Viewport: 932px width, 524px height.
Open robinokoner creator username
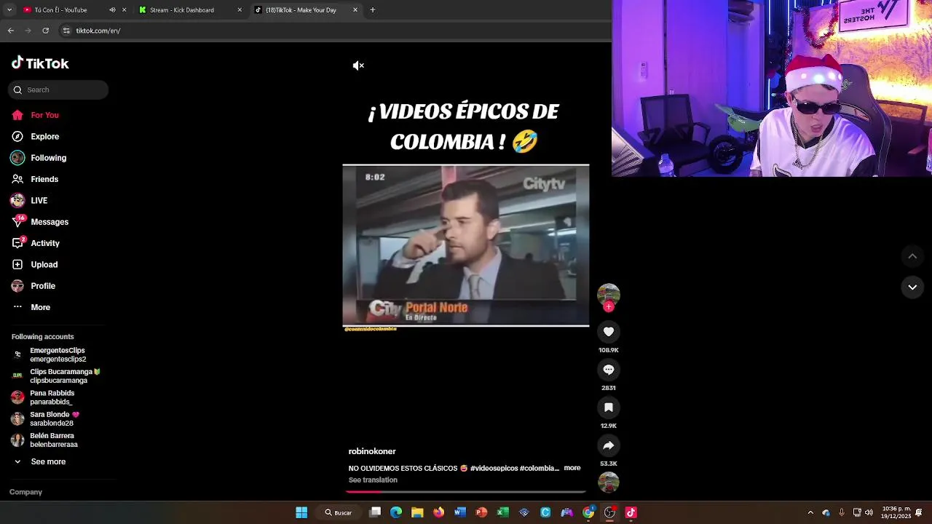tap(372, 451)
